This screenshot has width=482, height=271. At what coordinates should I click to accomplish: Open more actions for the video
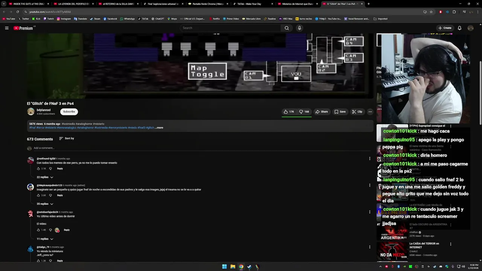pyautogui.click(x=370, y=112)
